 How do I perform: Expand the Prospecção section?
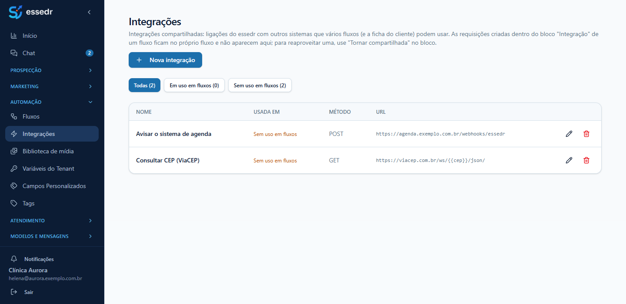tap(52, 70)
